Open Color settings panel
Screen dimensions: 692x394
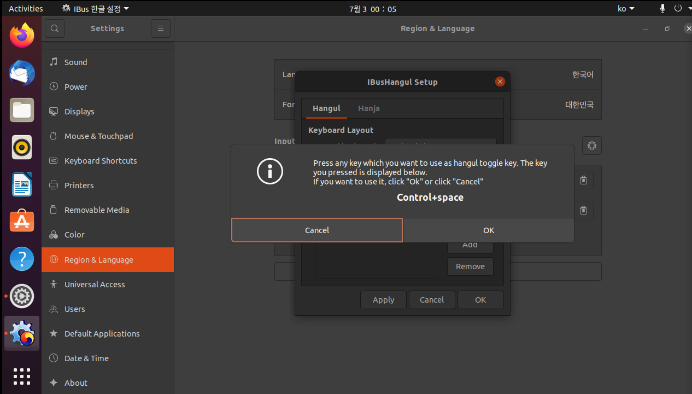[x=108, y=234]
